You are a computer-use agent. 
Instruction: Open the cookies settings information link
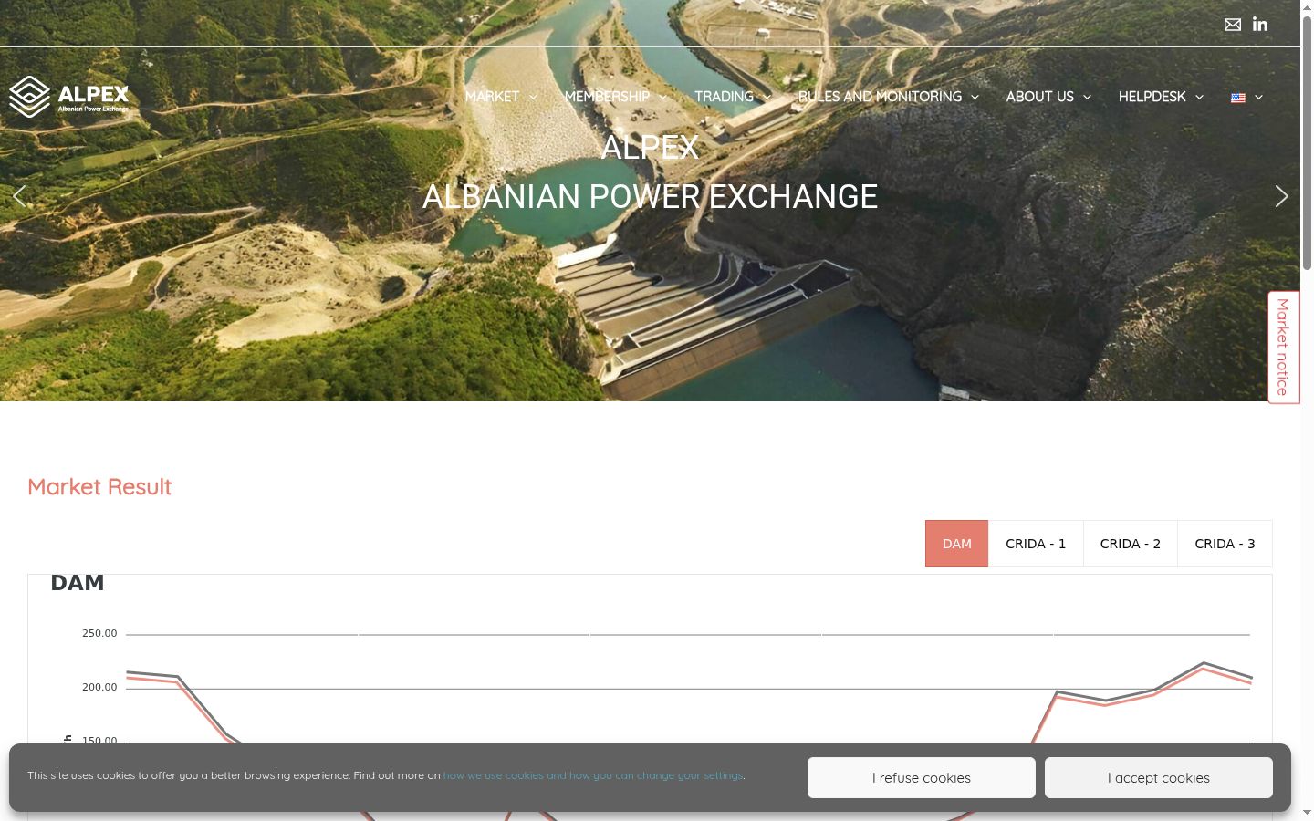tap(593, 775)
